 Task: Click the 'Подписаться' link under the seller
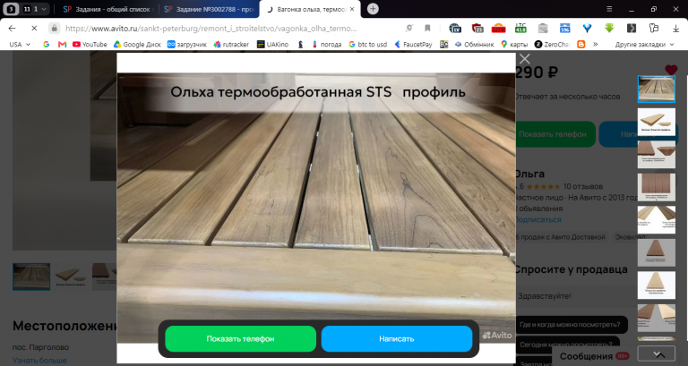537,219
